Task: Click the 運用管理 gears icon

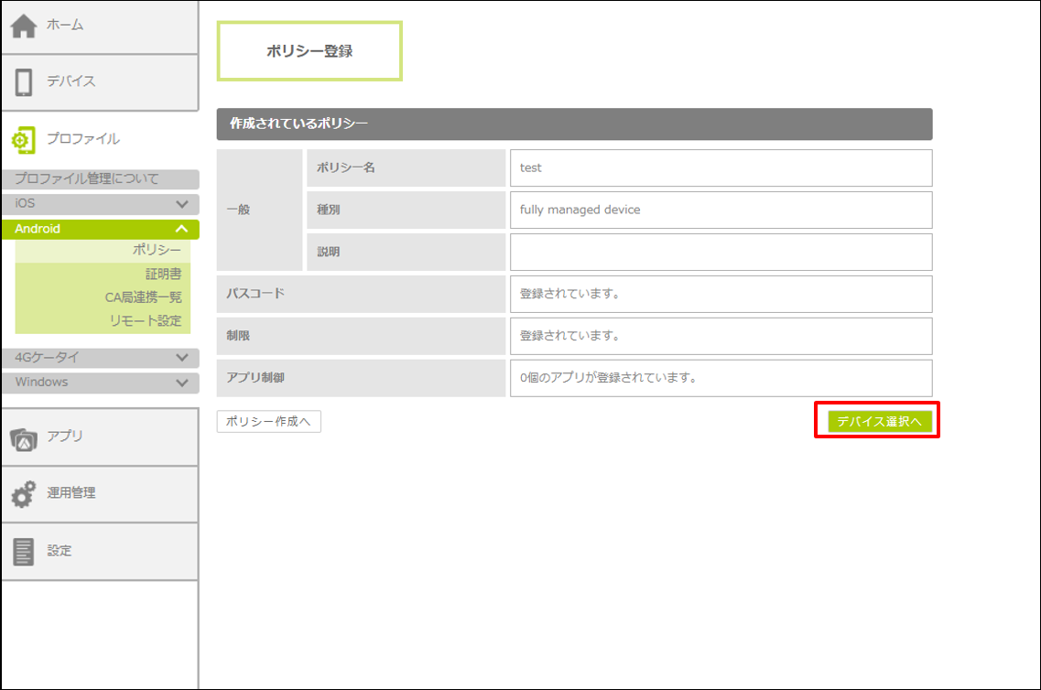Action: tap(24, 494)
